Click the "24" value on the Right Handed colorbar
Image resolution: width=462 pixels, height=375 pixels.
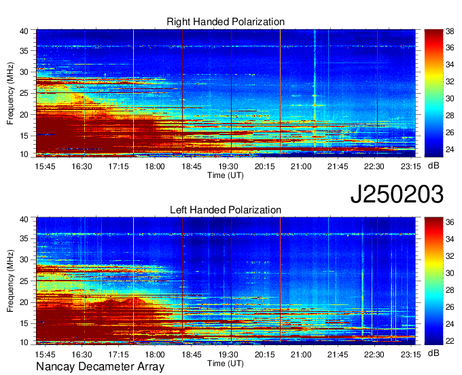[x=450, y=149]
